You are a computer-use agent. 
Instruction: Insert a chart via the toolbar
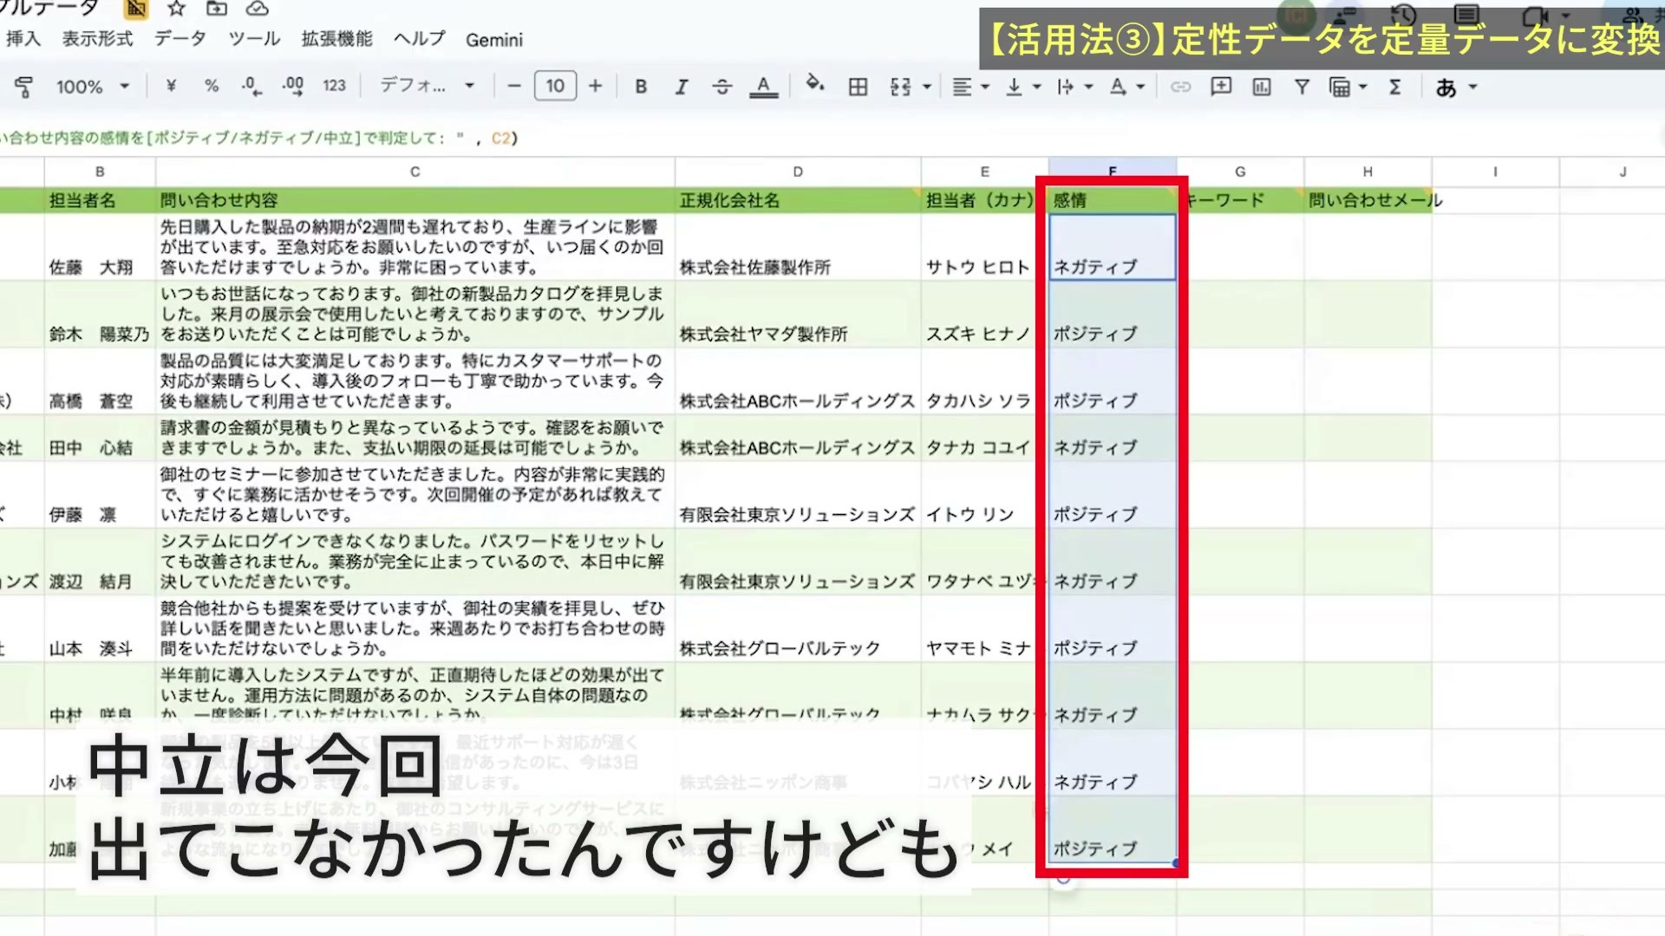click(x=1262, y=87)
